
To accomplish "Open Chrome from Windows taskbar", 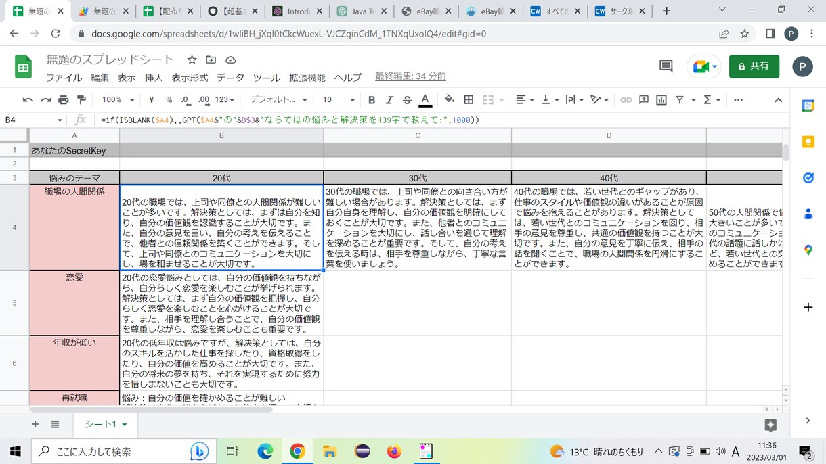I will 297,451.
